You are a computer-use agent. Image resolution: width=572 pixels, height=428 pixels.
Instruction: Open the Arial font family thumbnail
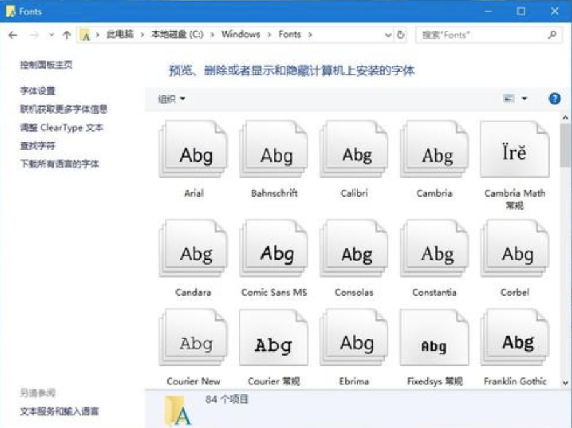[x=194, y=149]
